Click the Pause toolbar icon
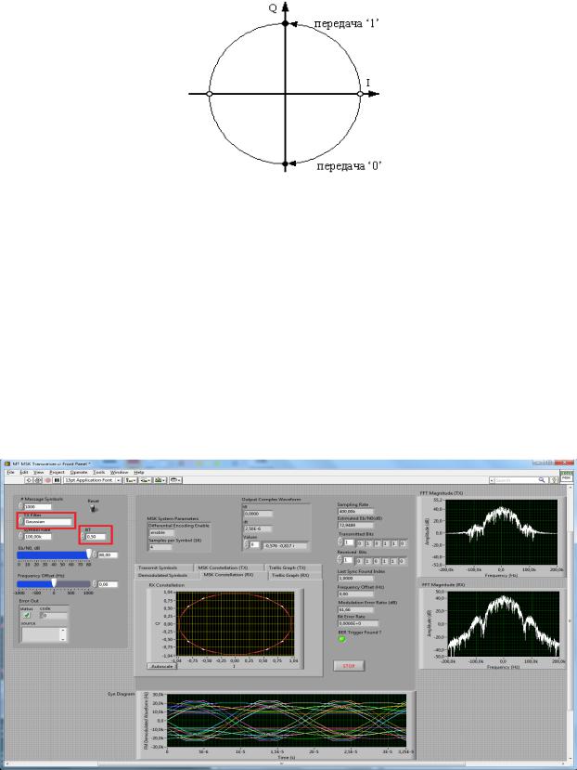This screenshot has height=770, width=577. 57,480
